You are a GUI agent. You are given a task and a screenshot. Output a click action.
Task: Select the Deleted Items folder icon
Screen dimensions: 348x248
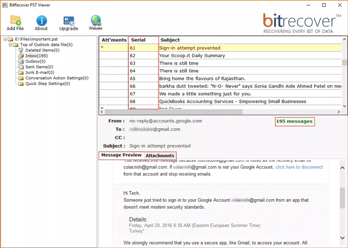[21, 50]
